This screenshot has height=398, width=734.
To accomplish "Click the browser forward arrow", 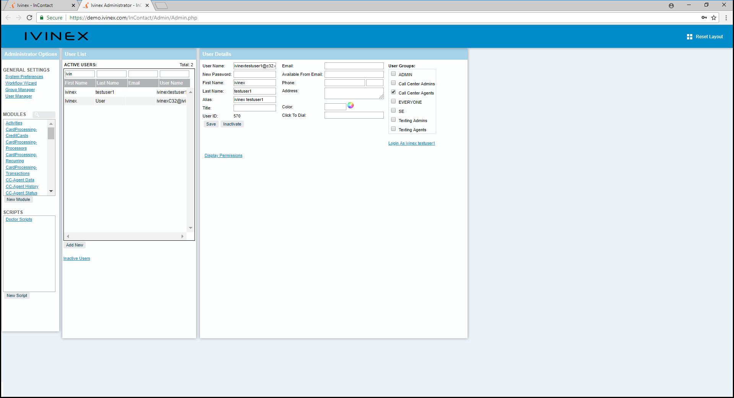I will 19,18.
